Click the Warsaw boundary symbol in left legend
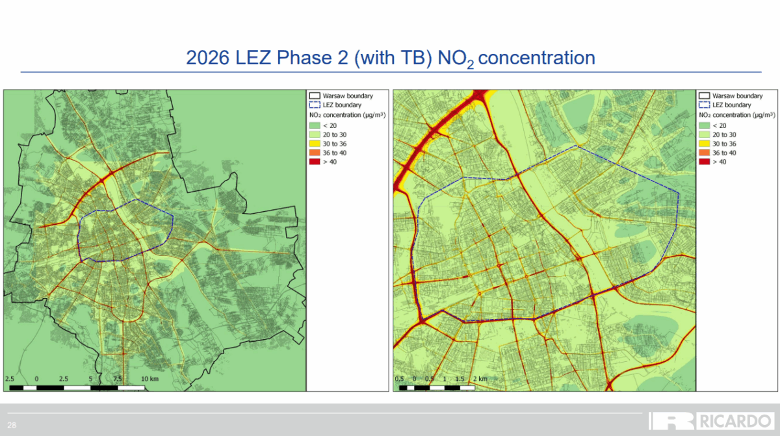Screen dimensions: 780x436 pyautogui.click(x=315, y=96)
